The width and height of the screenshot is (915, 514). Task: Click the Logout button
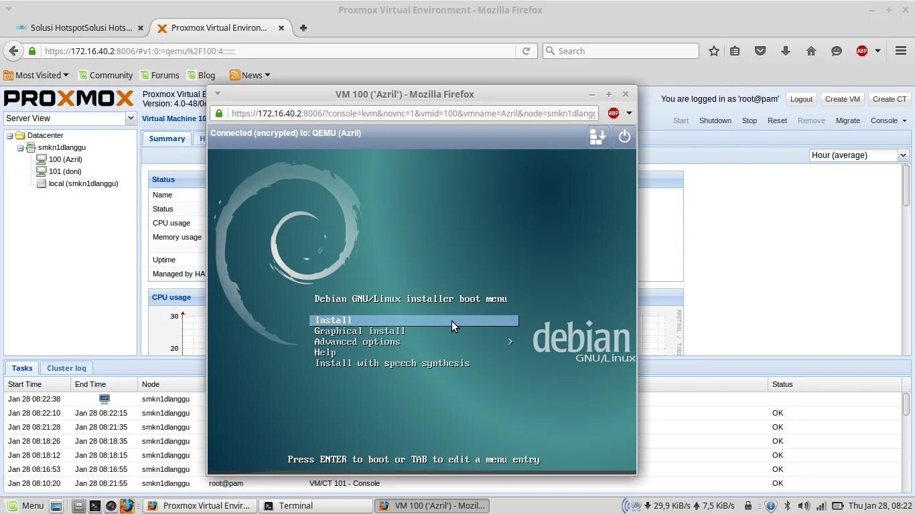(801, 99)
